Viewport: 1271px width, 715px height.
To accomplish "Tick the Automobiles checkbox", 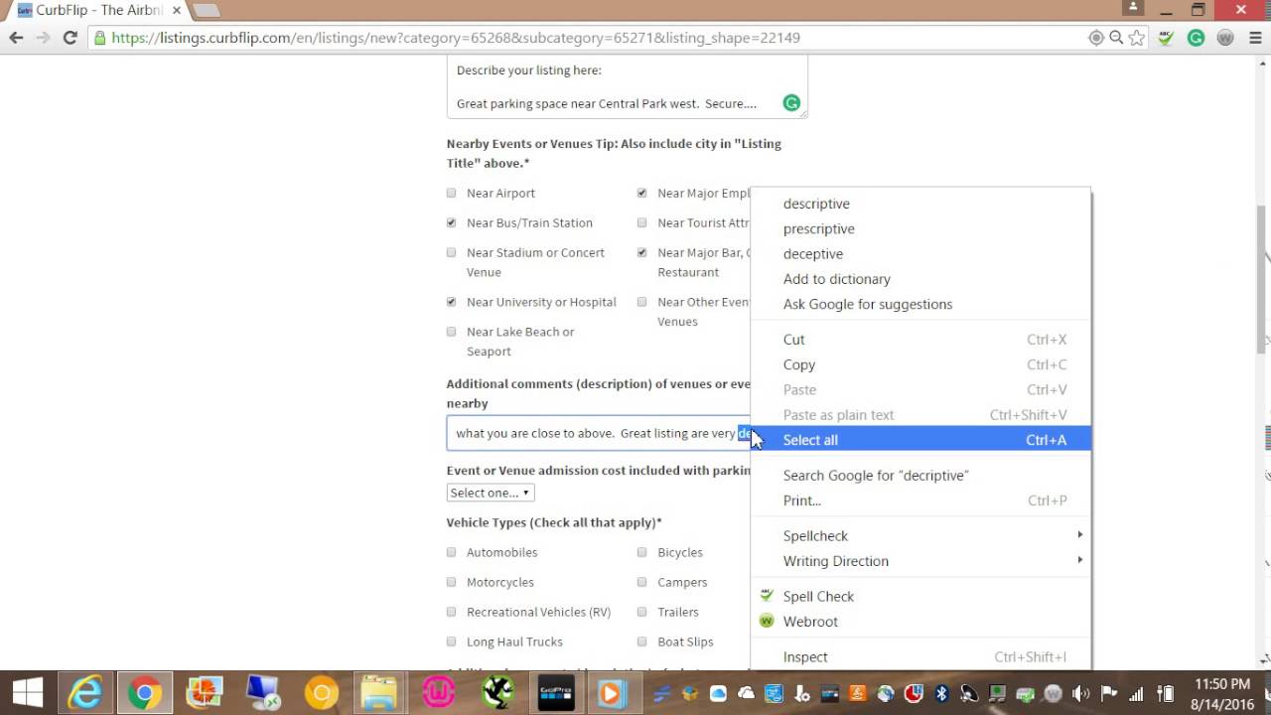I will pos(452,552).
